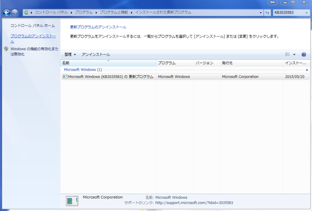Click the アンインストール toolbar button
The width and height of the screenshot is (312, 211).
point(96,55)
